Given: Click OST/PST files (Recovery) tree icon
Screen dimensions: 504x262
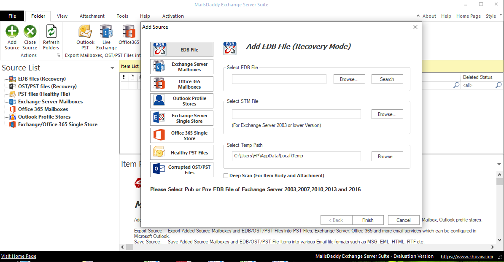Looking at the screenshot, I should (13, 86).
